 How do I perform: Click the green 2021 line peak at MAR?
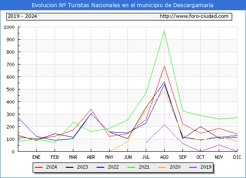(x=73, y=122)
